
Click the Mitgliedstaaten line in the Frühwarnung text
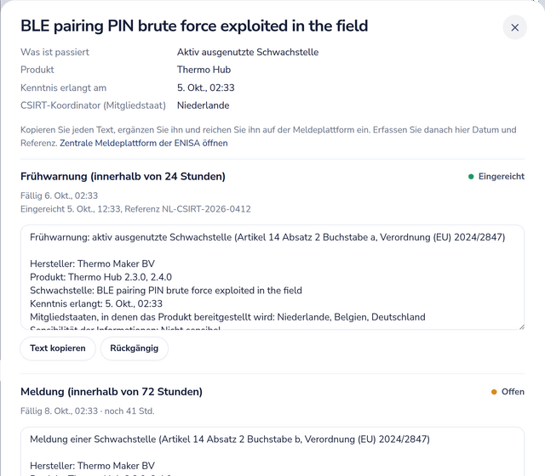227,317
